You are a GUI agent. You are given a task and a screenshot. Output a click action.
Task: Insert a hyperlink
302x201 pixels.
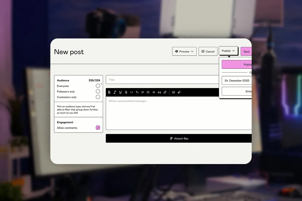[x=165, y=92]
